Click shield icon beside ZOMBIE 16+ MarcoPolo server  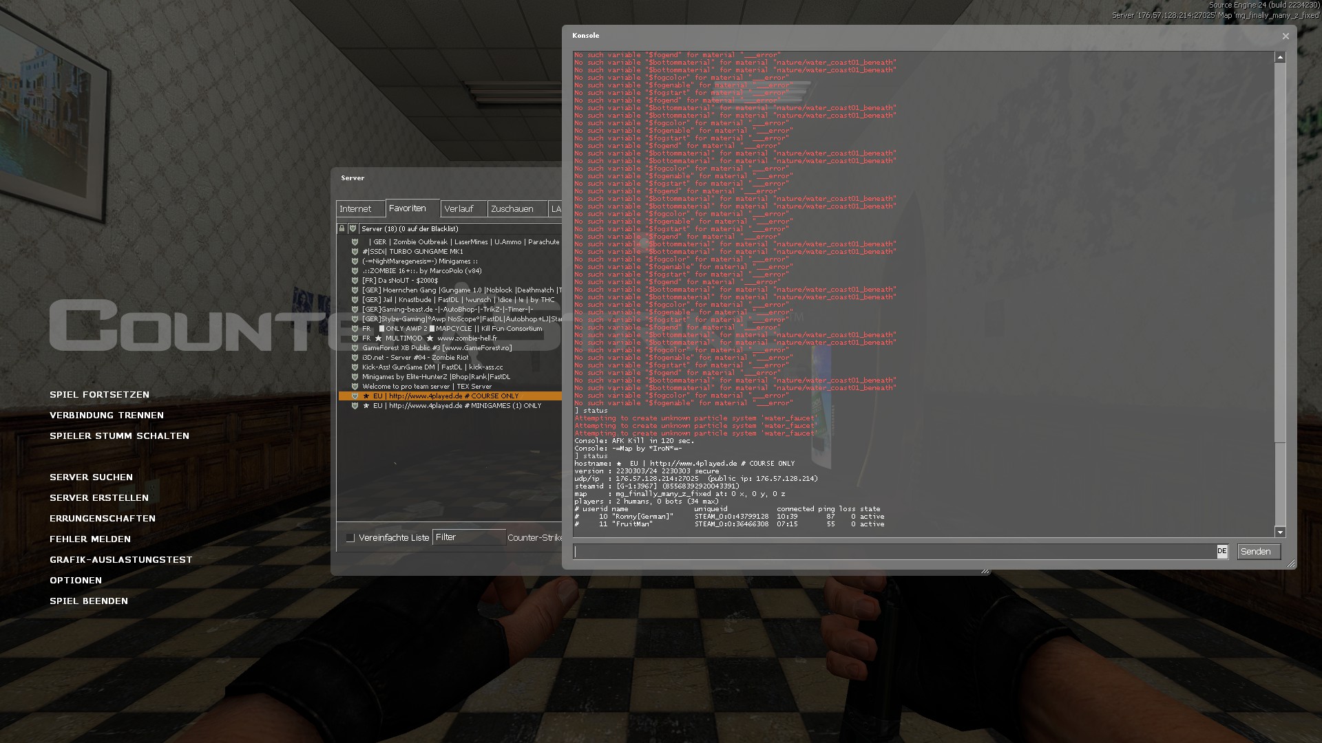355,271
